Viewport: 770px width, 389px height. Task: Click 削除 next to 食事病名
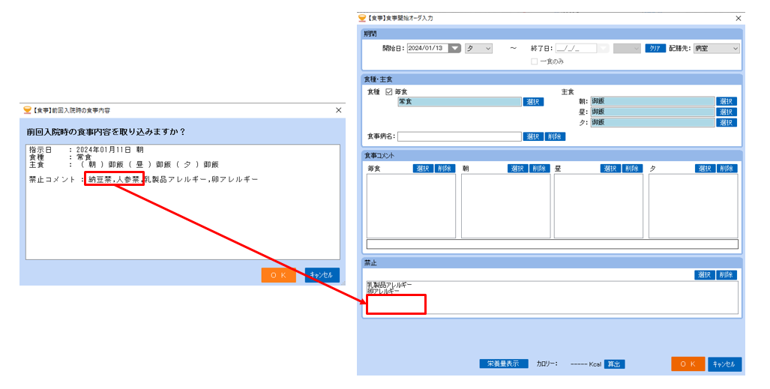555,136
